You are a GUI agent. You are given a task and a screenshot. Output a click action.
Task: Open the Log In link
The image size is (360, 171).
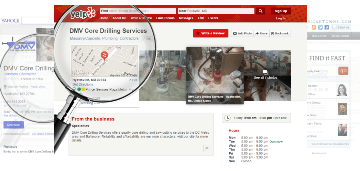coord(281,18)
